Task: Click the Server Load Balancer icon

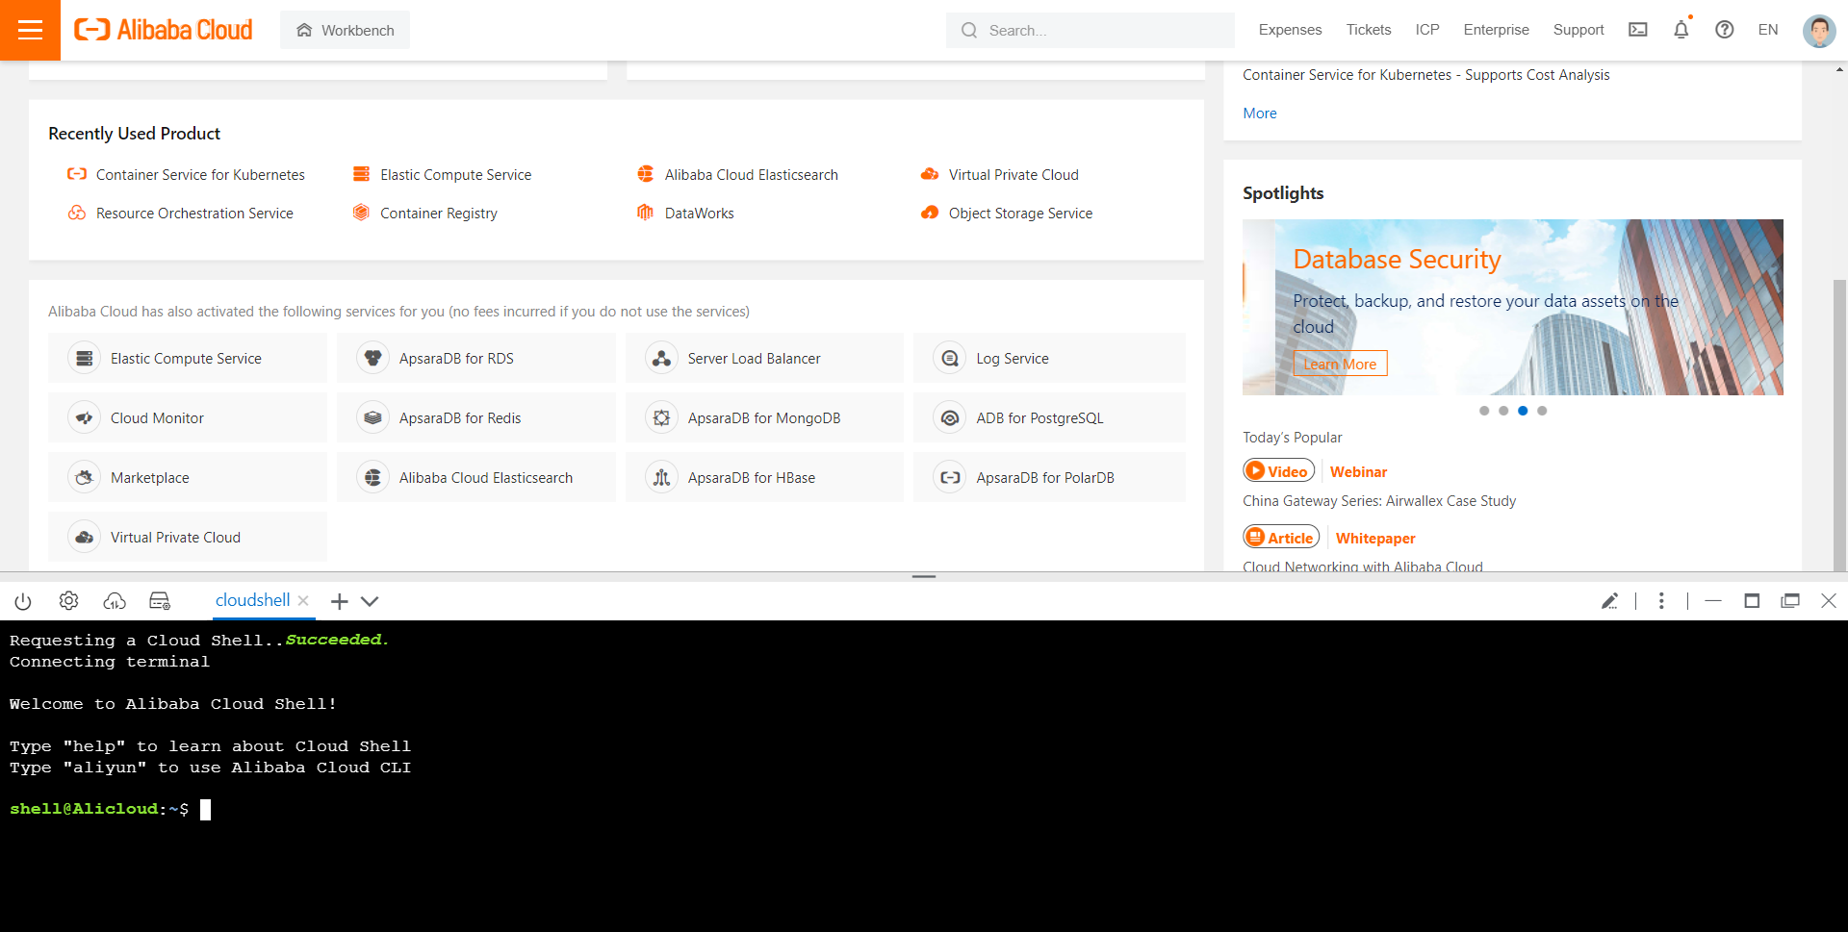Action: pos(661,358)
